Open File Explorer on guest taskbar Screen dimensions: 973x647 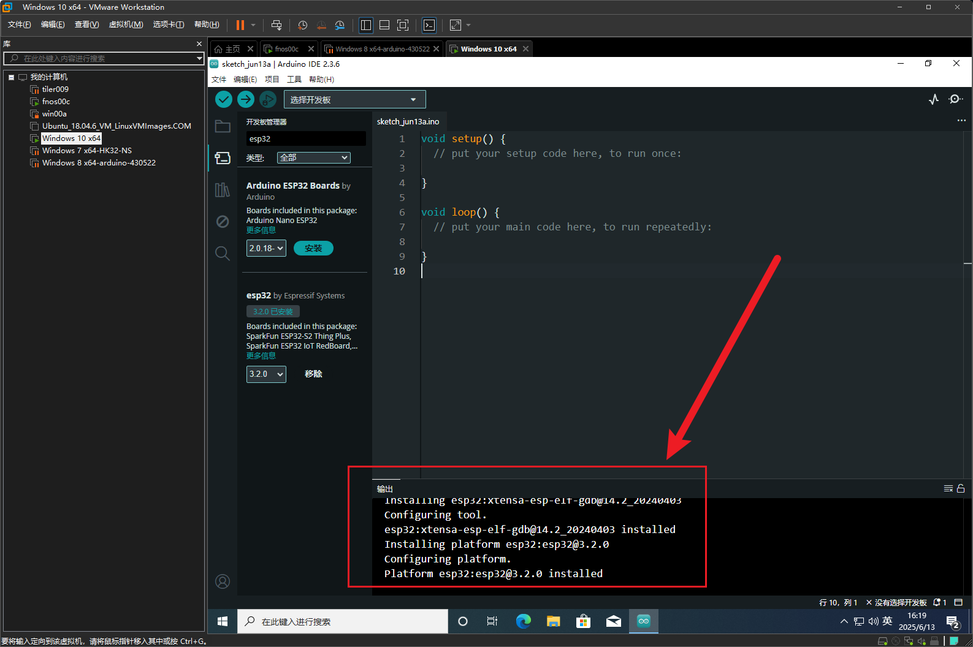tap(554, 621)
